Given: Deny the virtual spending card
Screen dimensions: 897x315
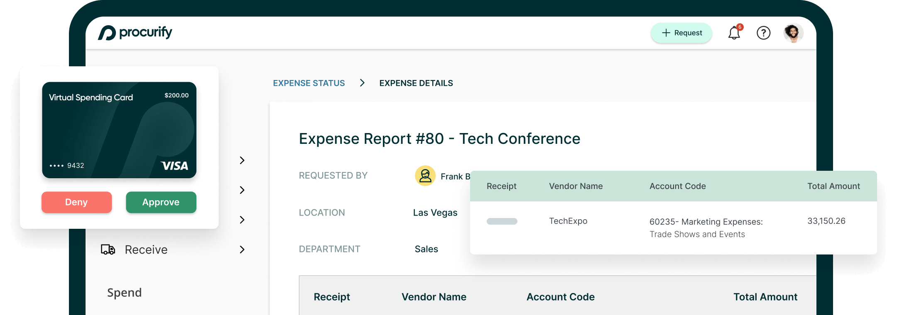Looking at the screenshot, I should [x=76, y=202].
